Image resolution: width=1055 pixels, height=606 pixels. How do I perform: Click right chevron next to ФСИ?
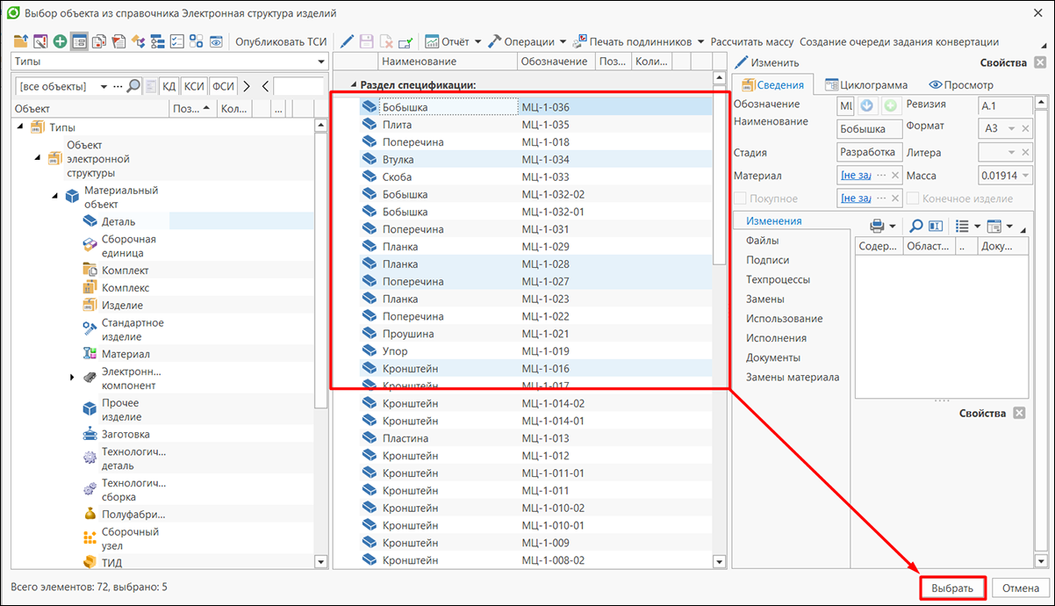pyautogui.click(x=247, y=86)
